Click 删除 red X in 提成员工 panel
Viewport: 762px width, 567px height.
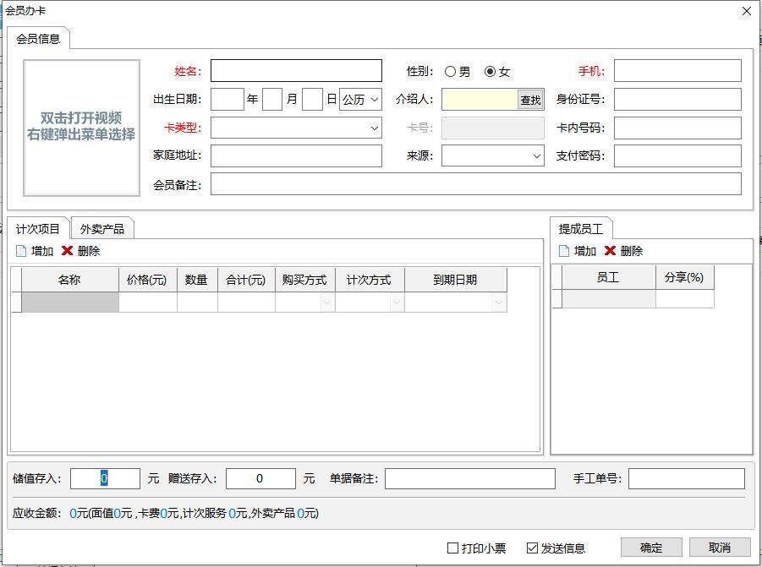click(x=610, y=251)
